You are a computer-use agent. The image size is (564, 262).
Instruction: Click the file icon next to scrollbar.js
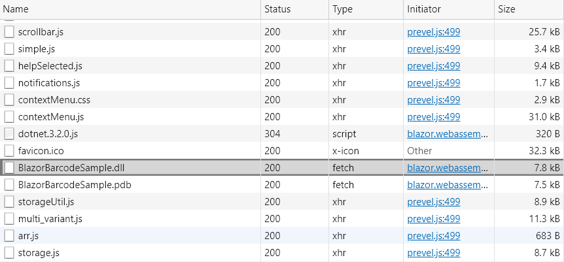point(9,32)
